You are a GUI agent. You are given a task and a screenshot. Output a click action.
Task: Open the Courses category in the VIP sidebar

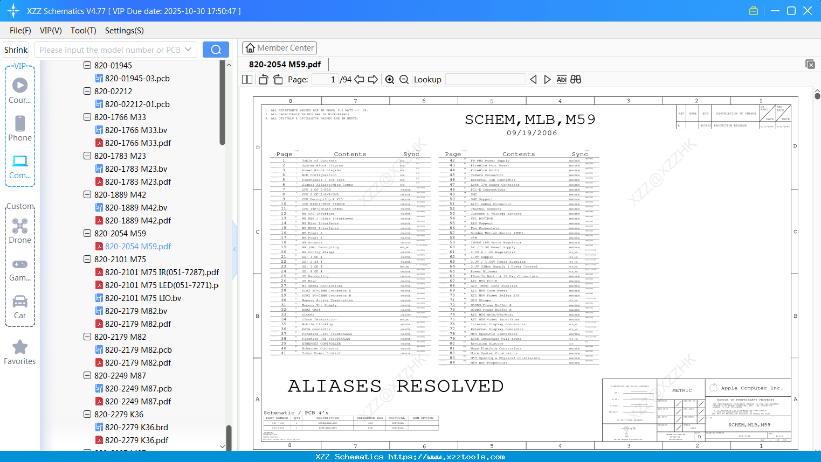[20, 91]
